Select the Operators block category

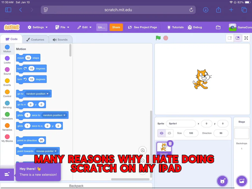coord(7,116)
